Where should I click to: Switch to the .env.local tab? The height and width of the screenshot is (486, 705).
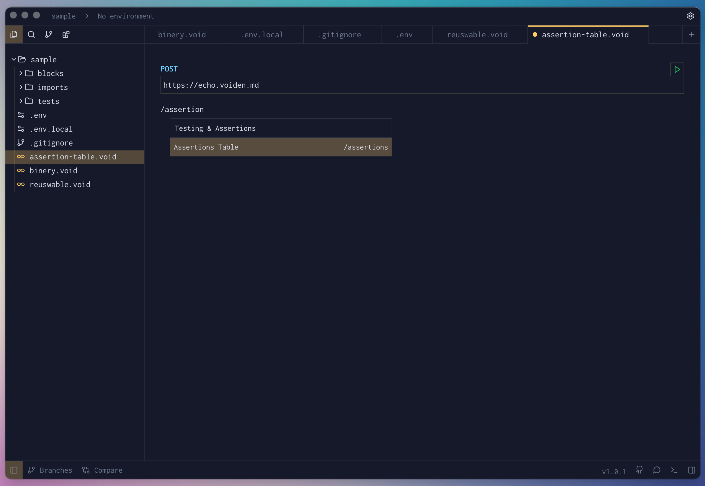262,35
